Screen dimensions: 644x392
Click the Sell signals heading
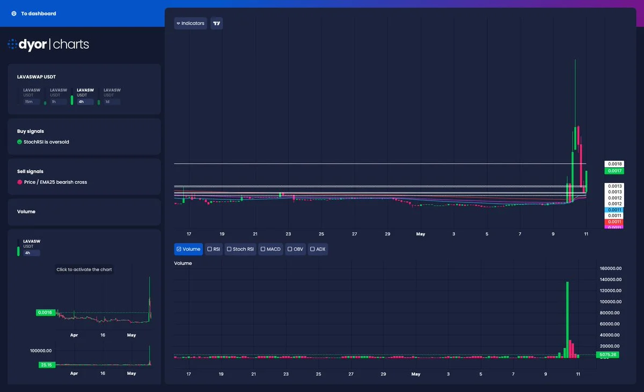pos(30,172)
